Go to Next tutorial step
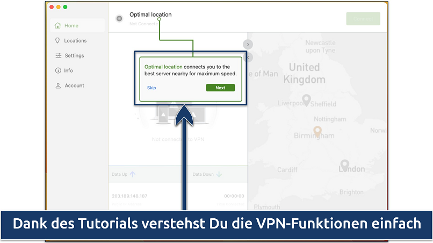Viewport: 433px width, 243px height. pos(220,88)
